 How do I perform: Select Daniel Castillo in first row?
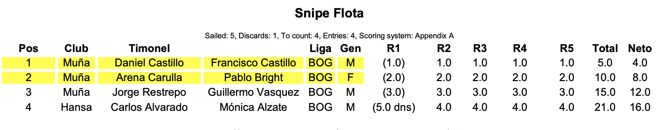[149, 63]
